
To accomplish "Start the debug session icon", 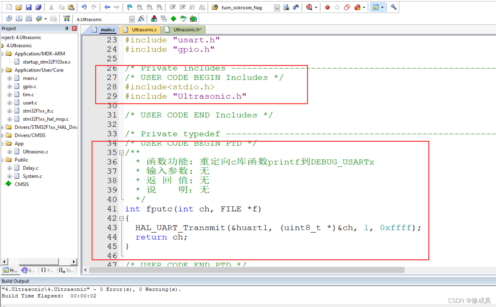I will click(x=309, y=7).
